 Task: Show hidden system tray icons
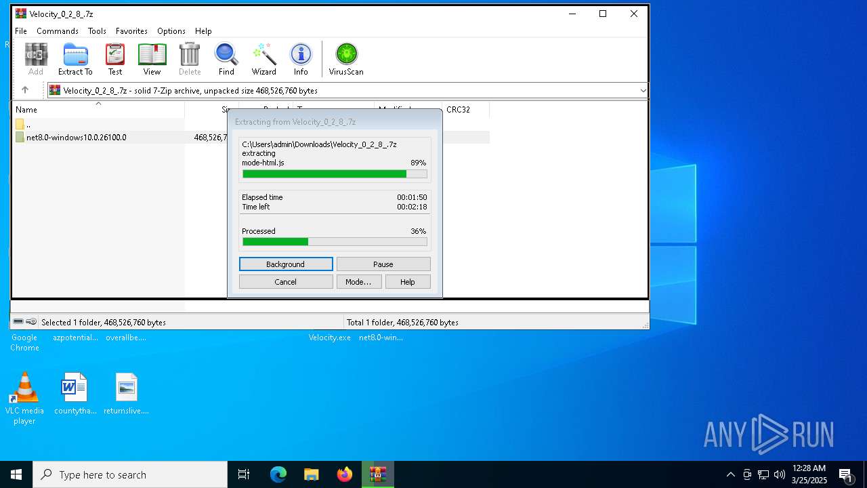tap(730, 474)
